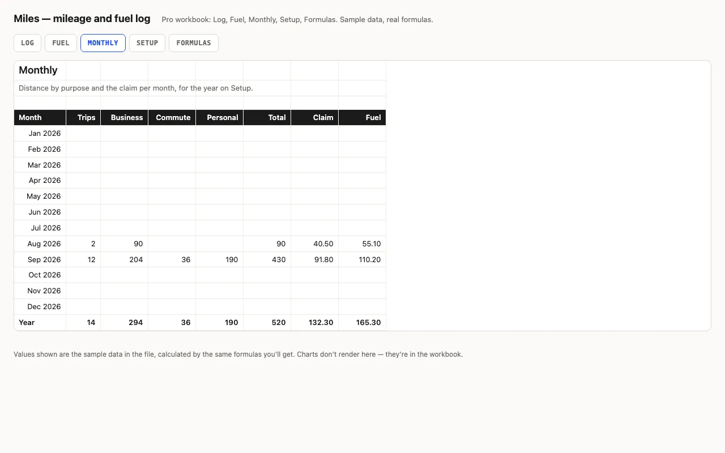Viewport: 725px width, 453px height.
Task: Click the Apr 2026 month cell
Action: tap(40, 181)
